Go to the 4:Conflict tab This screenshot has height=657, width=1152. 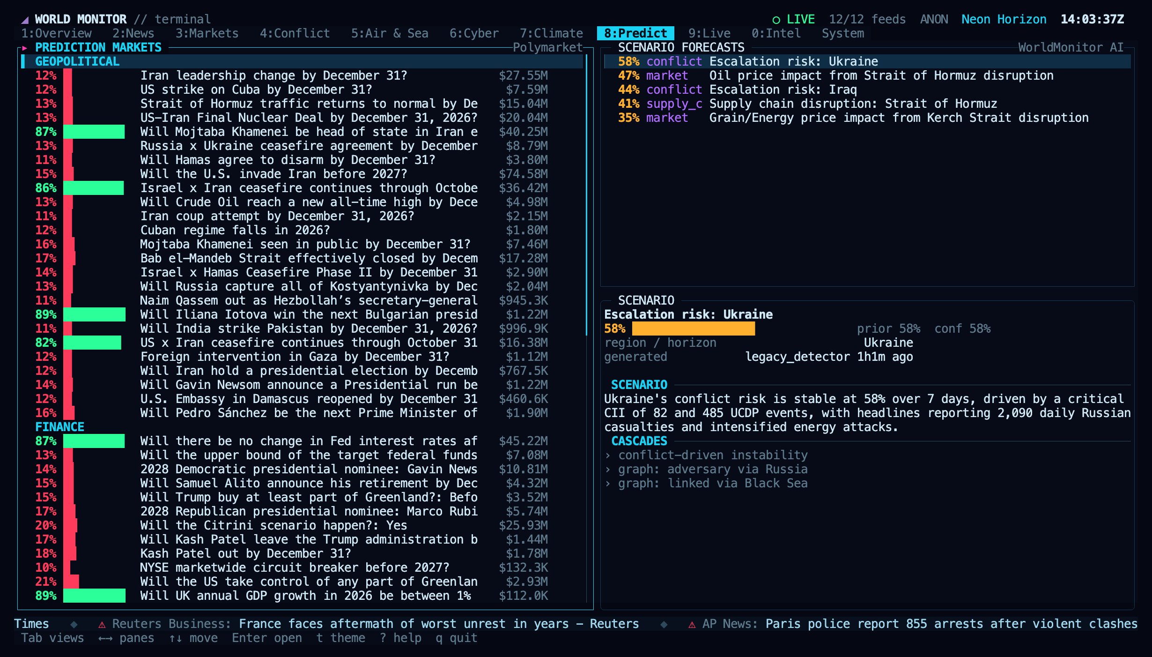click(x=295, y=33)
